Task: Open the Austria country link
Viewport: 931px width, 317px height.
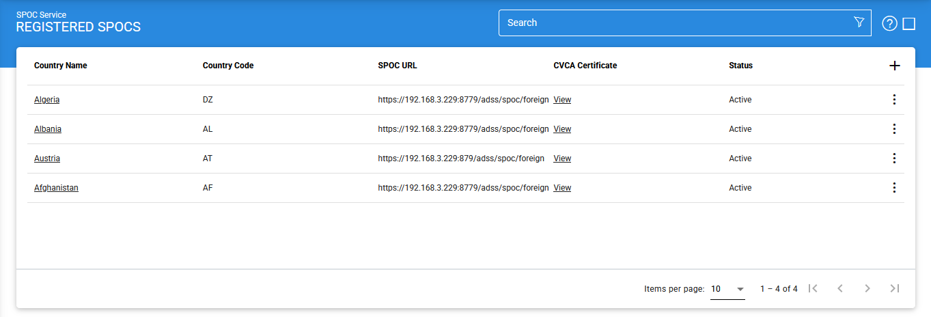Action: tap(47, 158)
